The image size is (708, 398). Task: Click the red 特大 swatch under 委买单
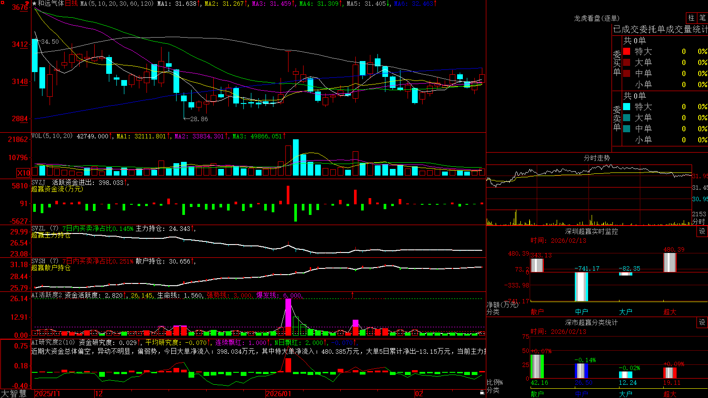coord(627,51)
